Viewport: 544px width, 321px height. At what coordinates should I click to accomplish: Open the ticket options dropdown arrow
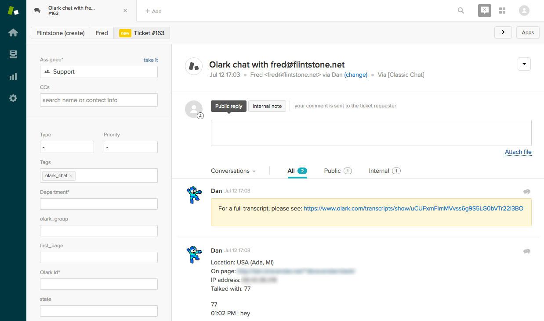pyautogui.click(x=524, y=64)
